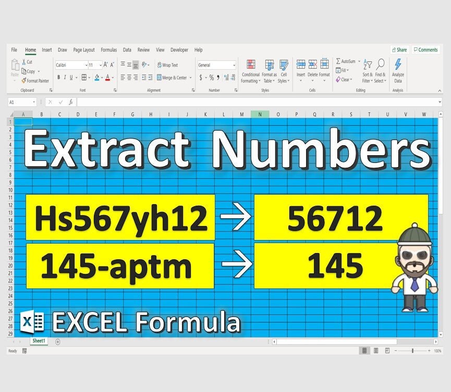This screenshot has height=392, width=451.
Task: Toggle bold formatting
Action: click(x=58, y=77)
